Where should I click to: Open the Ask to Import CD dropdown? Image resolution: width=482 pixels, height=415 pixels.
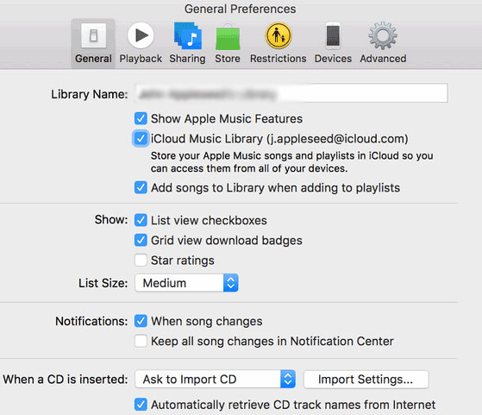[x=216, y=379]
